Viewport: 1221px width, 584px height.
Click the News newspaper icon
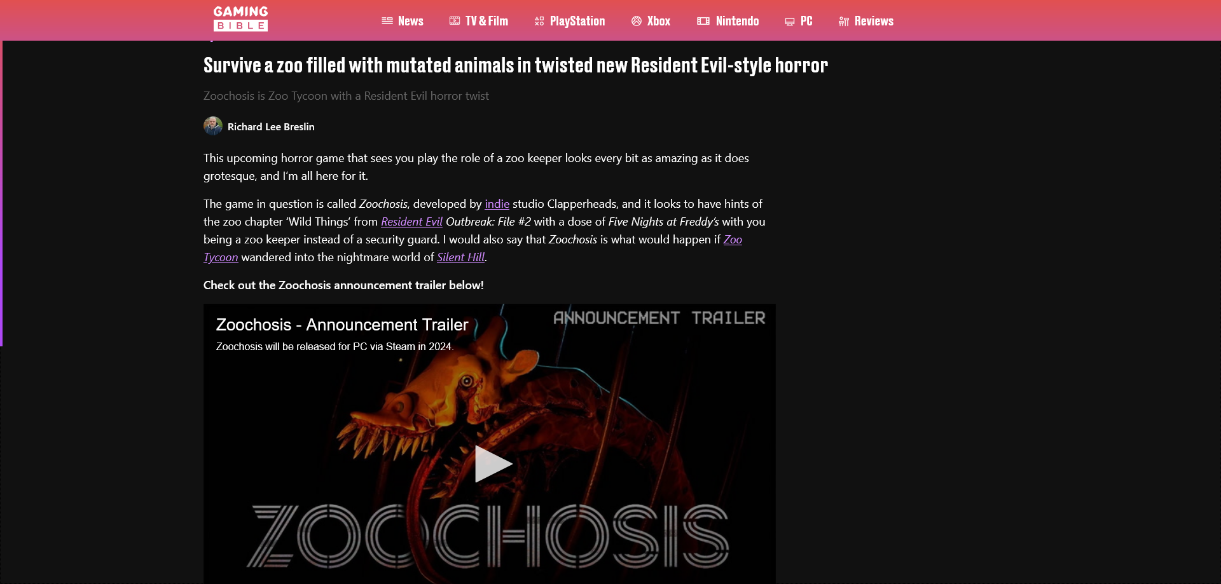point(387,21)
